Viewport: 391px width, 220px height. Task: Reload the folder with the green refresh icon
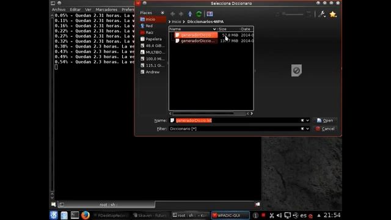point(199,14)
